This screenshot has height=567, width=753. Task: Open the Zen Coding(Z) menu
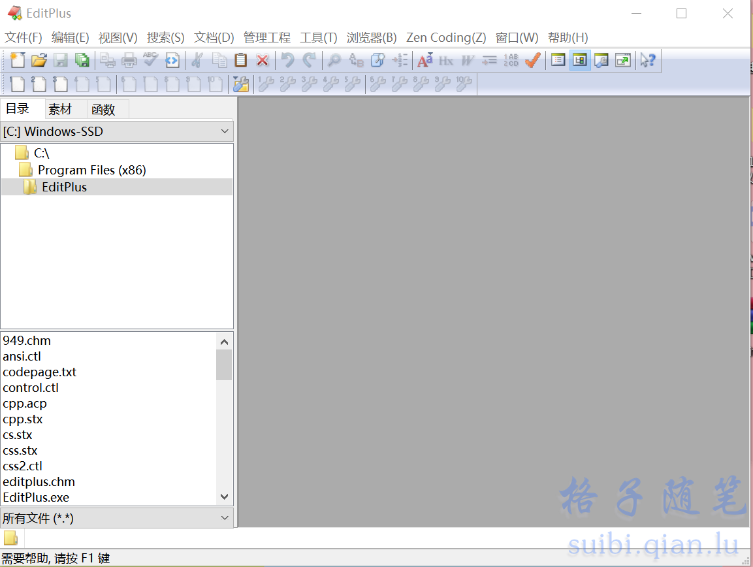(446, 38)
